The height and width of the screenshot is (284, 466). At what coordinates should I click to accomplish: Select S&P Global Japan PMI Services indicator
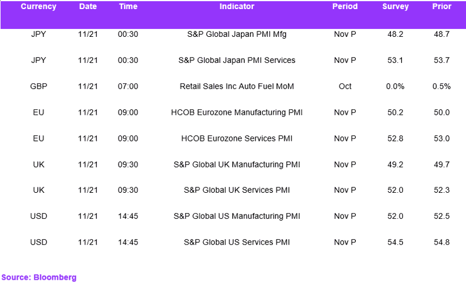(x=237, y=60)
